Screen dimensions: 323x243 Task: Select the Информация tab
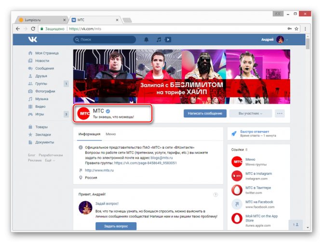[x=89, y=134]
